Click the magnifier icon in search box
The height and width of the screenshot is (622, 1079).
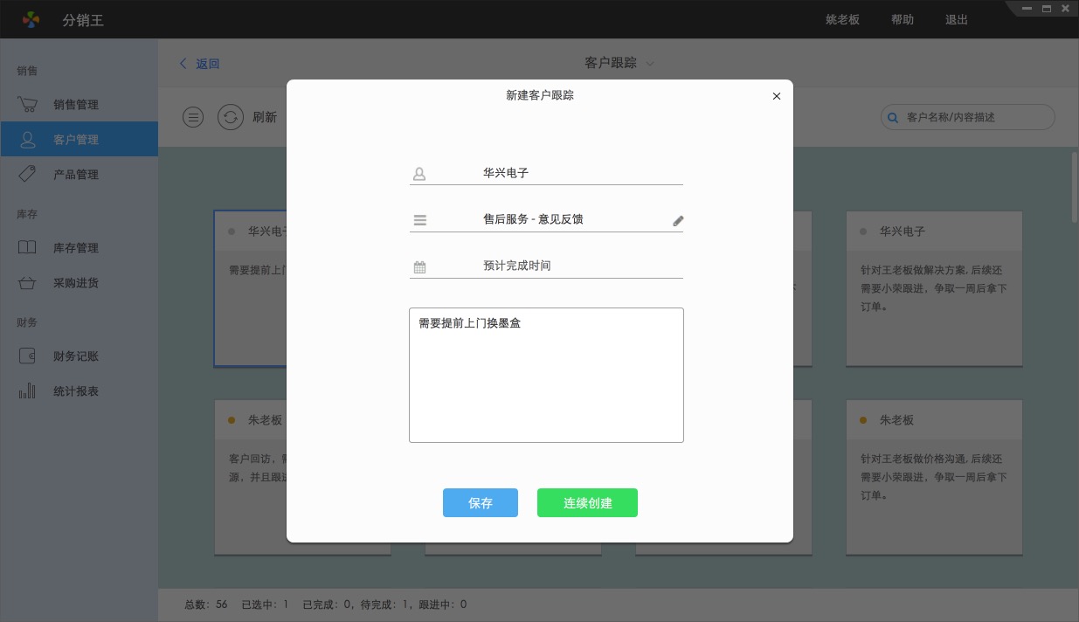point(892,117)
